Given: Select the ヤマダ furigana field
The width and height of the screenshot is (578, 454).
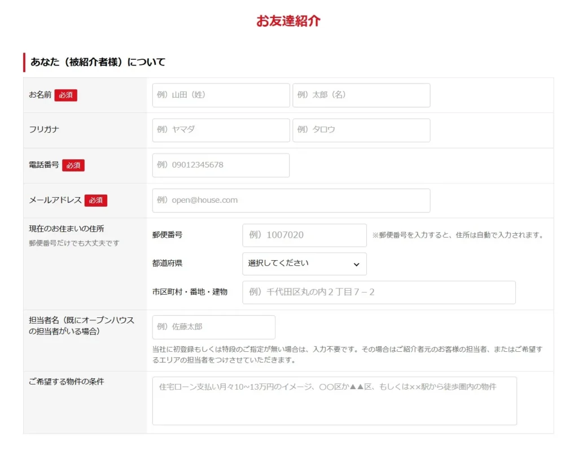Looking at the screenshot, I should pyautogui.click(x=220, y=130).
